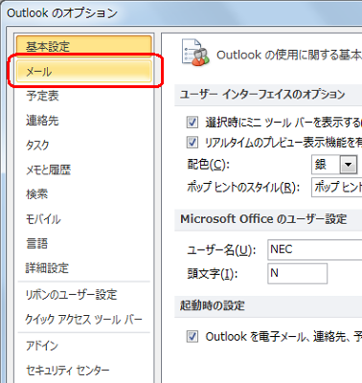Select the 基本設定 category
This screenshot has height=383, width=362.
[83, 46]
